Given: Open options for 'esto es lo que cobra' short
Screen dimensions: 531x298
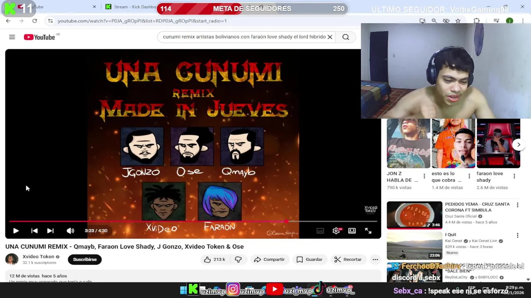Looking at the screenshot, I should [469, 176].
